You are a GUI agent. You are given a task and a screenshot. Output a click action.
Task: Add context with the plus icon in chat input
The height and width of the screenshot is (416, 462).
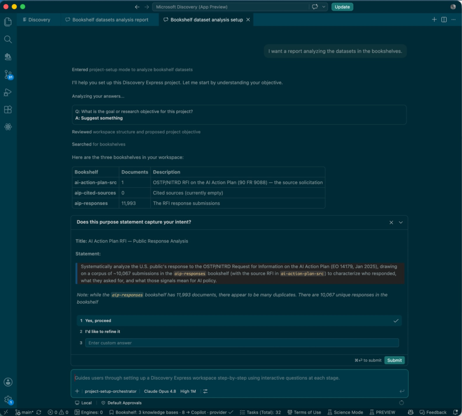click(x=77, y=391)
